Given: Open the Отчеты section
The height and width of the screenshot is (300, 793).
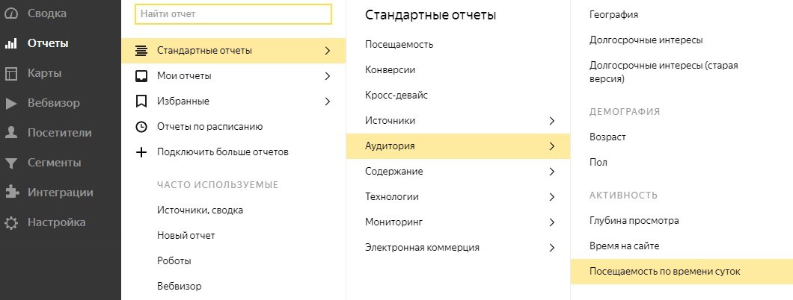Looking at the screenshot, I should pyautogui.click(x=48, y=43).
